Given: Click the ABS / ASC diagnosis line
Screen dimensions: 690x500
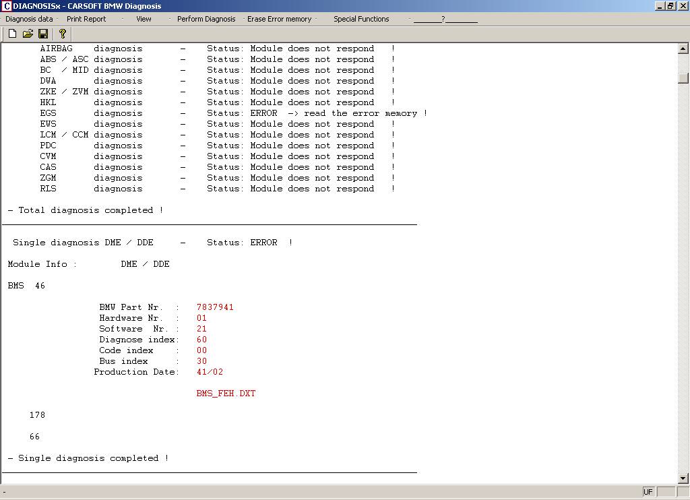Looking at the screenshot, I should [x=218, y=59].
